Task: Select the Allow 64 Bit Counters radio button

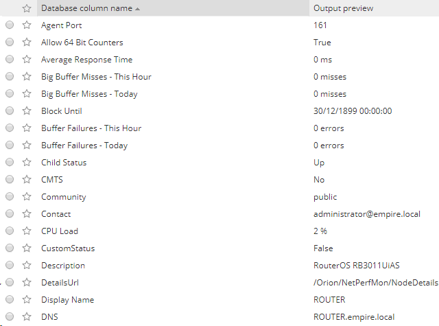Action: (x=10, y=43)
